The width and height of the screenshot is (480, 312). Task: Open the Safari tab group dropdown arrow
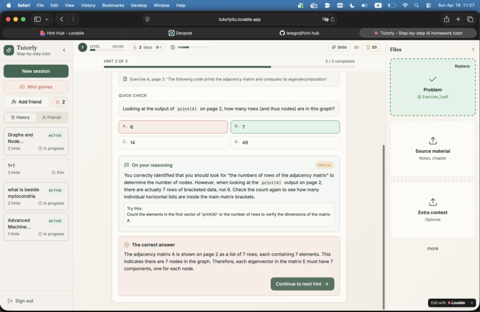pyautogui.click(x=47, y=19)
